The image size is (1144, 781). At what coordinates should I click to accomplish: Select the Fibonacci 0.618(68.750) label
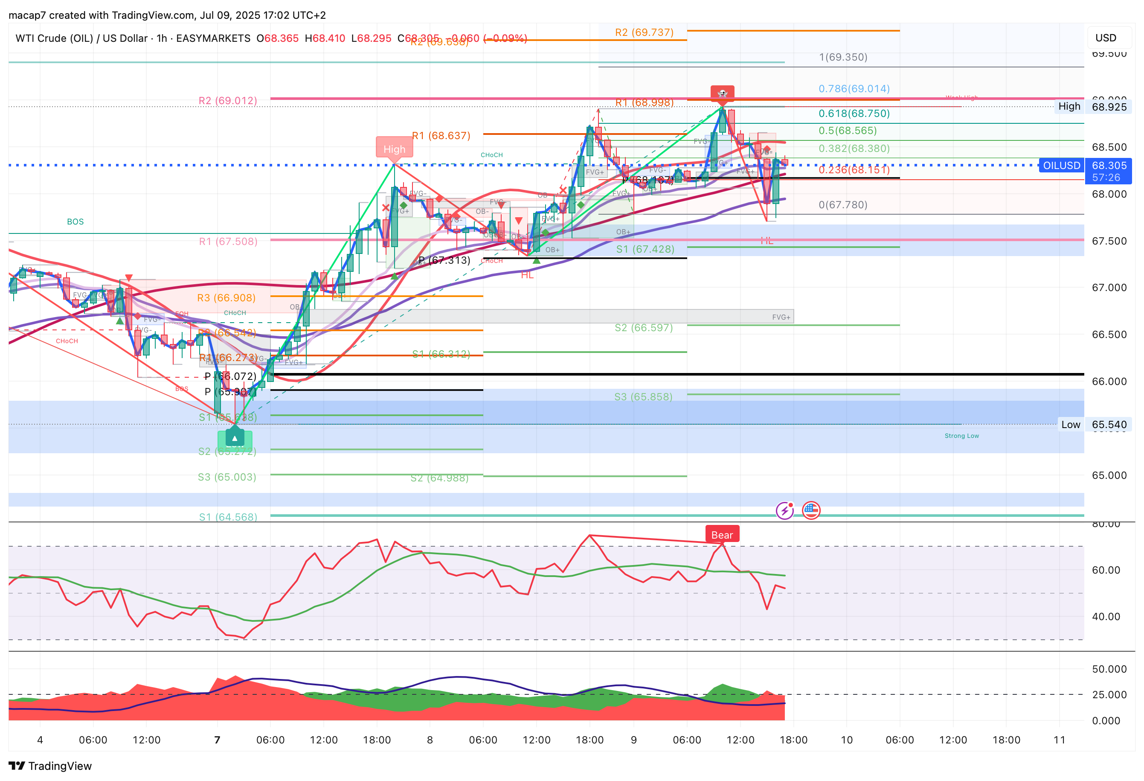[x=854, y=113]
